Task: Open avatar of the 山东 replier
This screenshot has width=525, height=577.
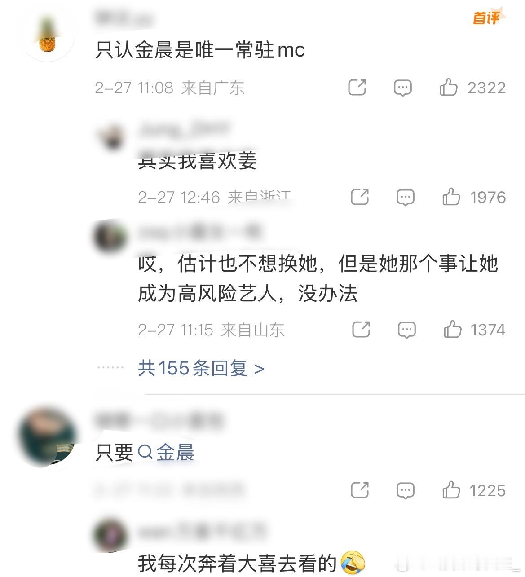Action: (x=110, y=236)
